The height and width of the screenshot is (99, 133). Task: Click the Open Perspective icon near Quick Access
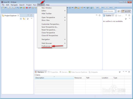coord(119,11)
